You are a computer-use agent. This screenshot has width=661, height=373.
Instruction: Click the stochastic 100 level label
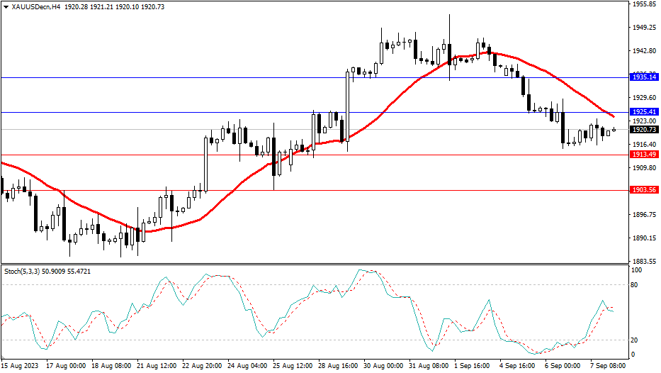click(637, 270)
